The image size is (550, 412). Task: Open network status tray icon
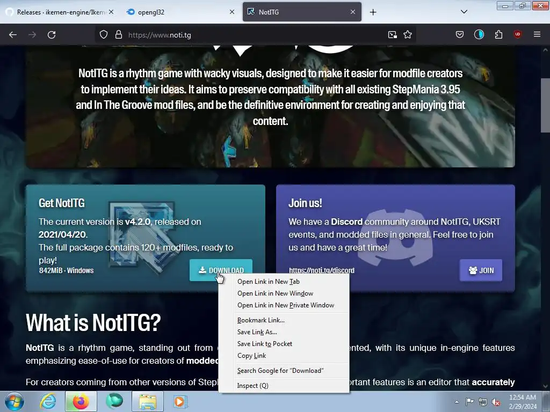click(483, 402)
